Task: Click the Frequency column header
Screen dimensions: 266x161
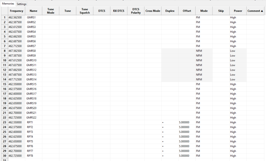Action: (16, 11)
